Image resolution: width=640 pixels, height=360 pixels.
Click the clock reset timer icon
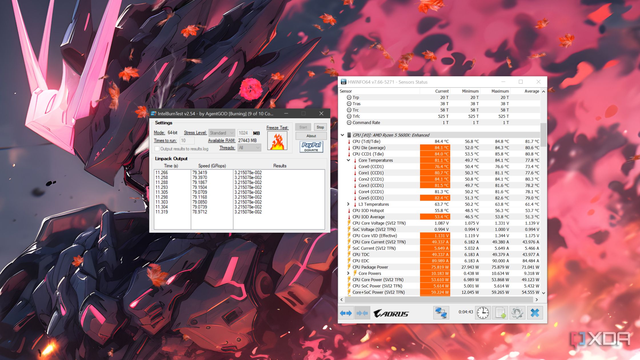pyautogui.click(x=483, y=313)
